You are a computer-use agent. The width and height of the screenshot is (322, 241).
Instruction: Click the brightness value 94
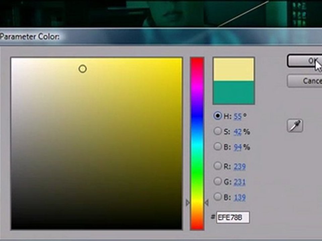[x=237, y=147]
